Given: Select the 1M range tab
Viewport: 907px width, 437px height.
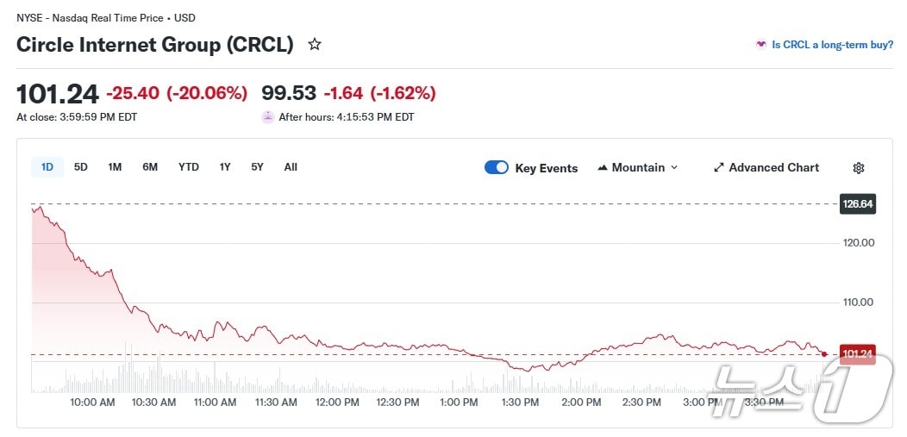Looking at the screenshot, I should point(115,167).
